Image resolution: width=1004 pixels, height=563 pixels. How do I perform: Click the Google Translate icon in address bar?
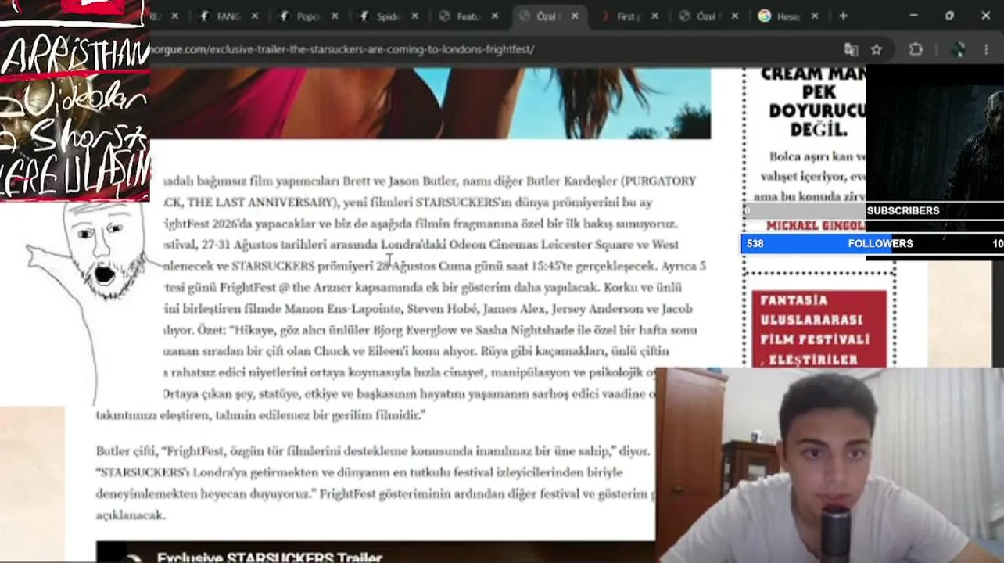[851, 49]
